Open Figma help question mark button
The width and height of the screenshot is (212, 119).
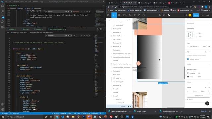(x=207, y=103)
